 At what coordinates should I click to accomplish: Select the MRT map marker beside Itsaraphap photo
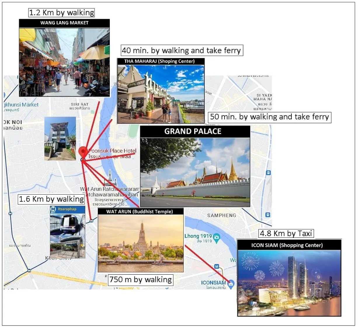pyautogui.click(x=91, y=221)
